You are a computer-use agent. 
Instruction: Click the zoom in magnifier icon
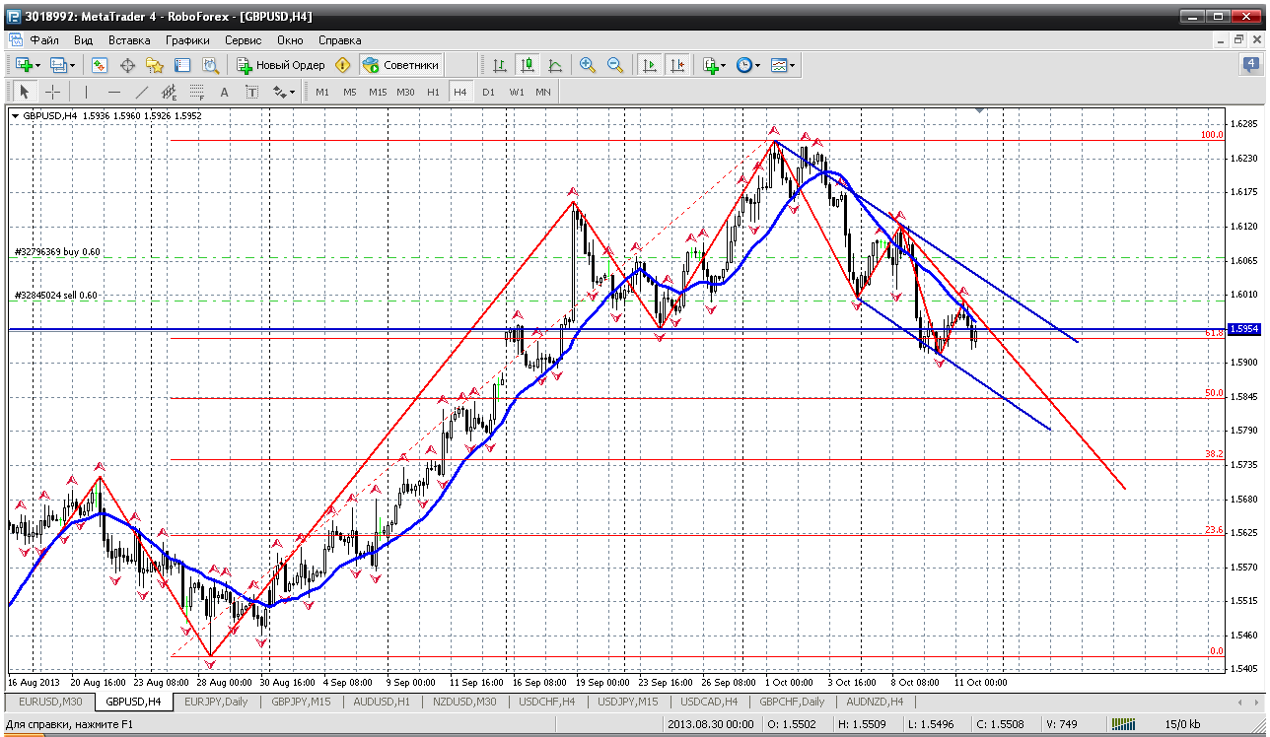[x=588, y=65]
